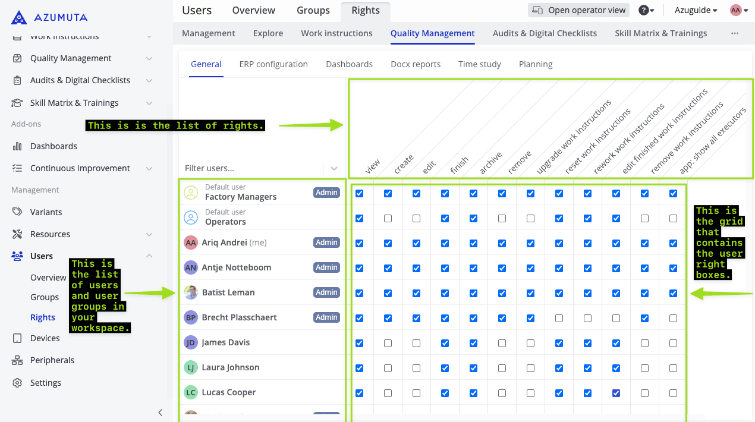Uncheck view right for Factory Managers
This screenshot has height=422, width=755.
(359, 193)
